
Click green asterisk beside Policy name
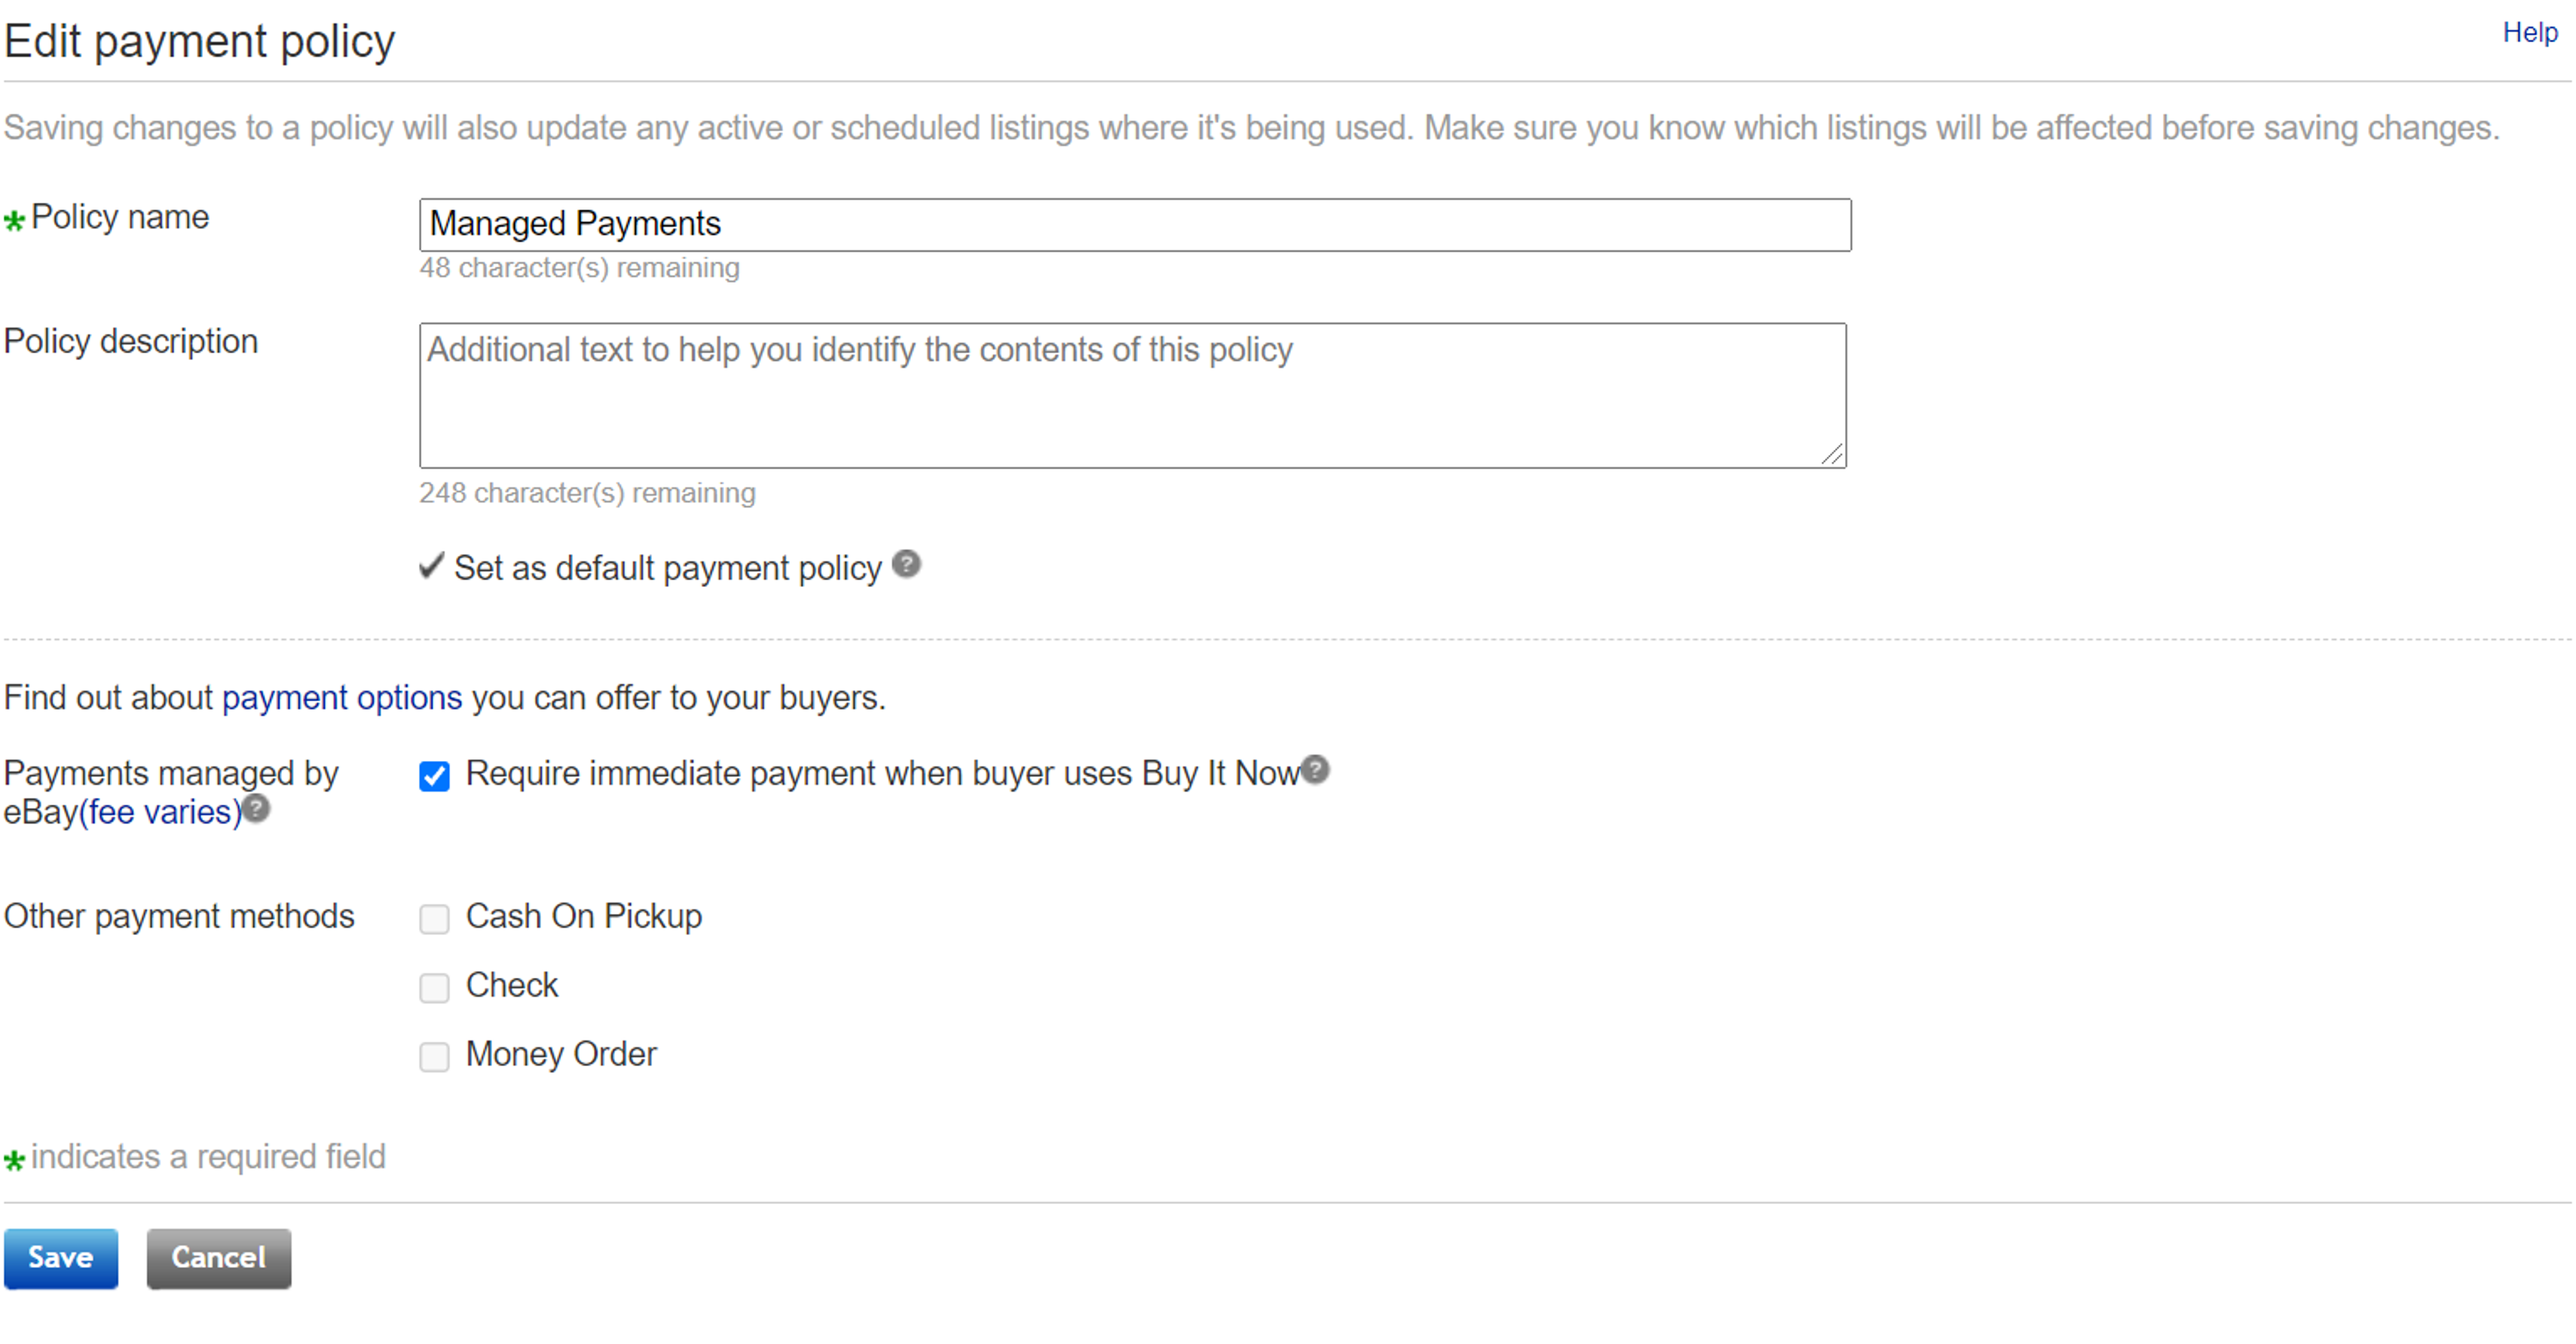click(14, 221)
